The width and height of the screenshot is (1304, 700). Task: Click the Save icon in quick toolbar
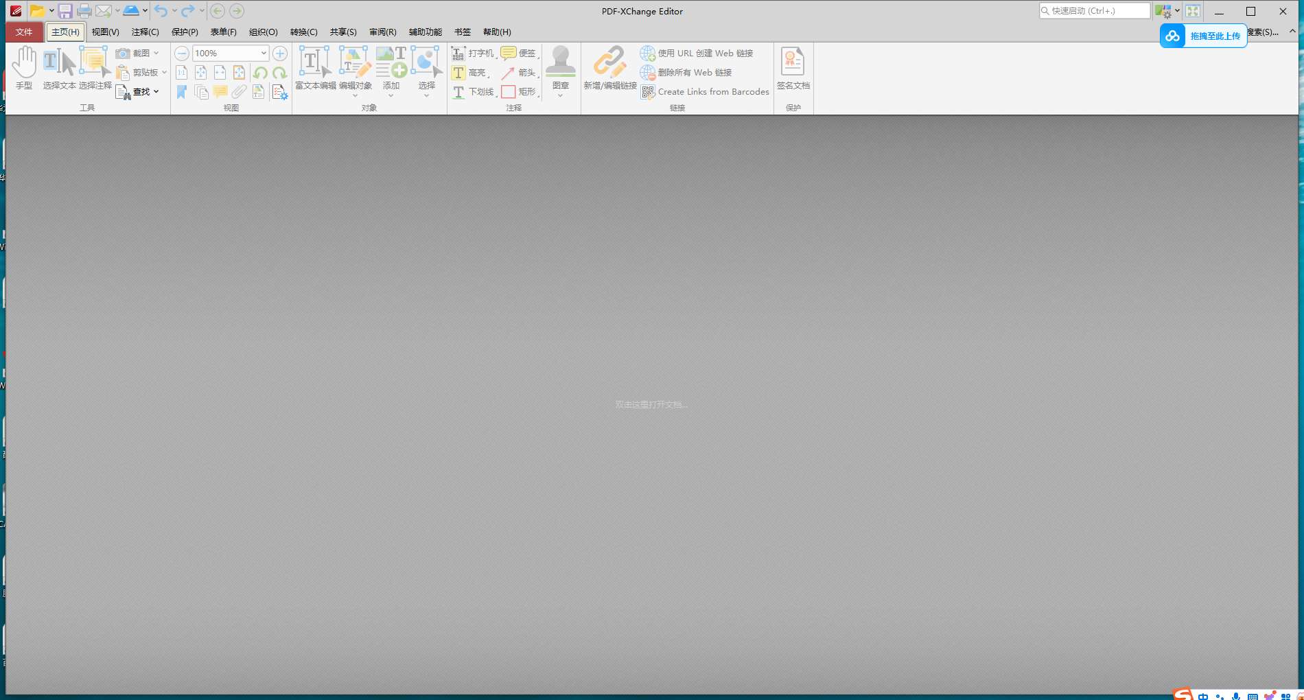(65, 11)
